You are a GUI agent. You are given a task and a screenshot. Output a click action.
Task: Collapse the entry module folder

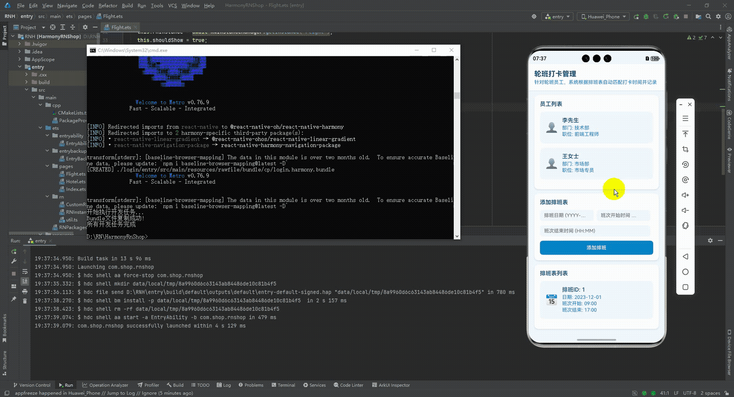click(x=20, y=67)
